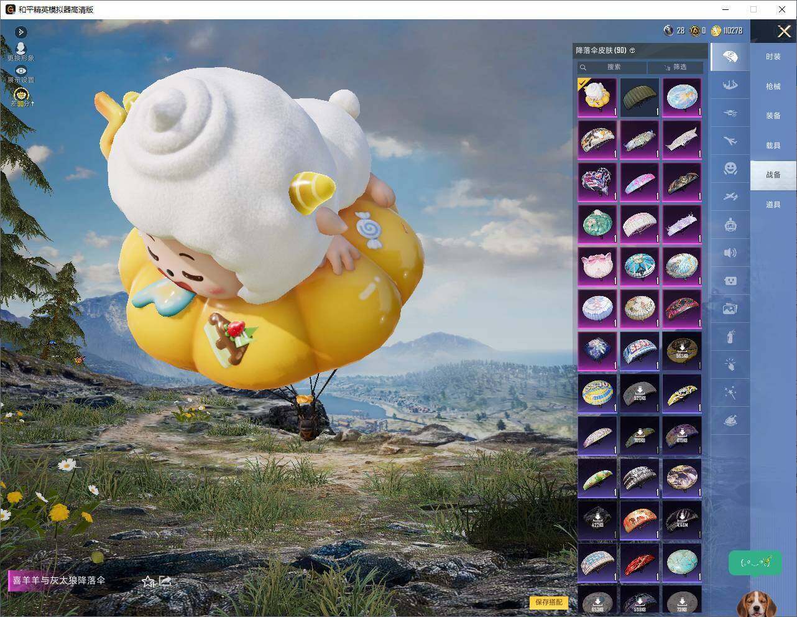
Task: Open the robot face category icon
Action: coord(730,281)
